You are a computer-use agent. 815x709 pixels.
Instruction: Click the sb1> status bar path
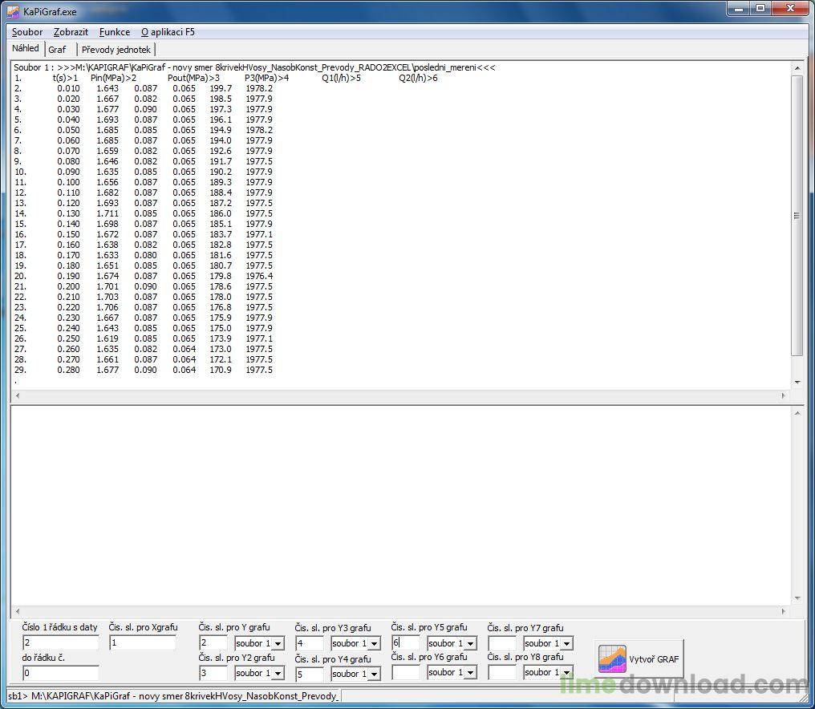(x=173, y=695)
